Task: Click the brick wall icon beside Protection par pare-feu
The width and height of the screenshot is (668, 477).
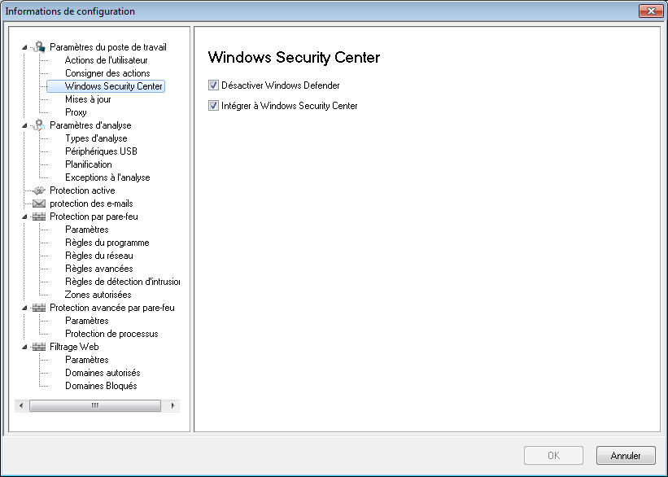Action: click(39, 217)
